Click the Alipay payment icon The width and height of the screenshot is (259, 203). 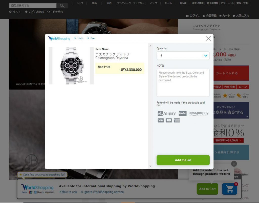coord(166,113)
